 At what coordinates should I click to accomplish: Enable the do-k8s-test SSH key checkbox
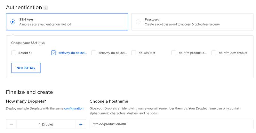[x=133, y=53]
